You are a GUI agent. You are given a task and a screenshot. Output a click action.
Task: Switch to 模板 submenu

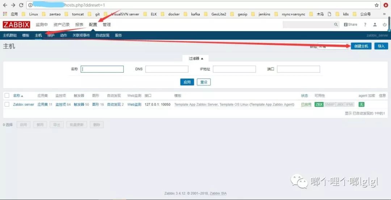coord(26,35)
